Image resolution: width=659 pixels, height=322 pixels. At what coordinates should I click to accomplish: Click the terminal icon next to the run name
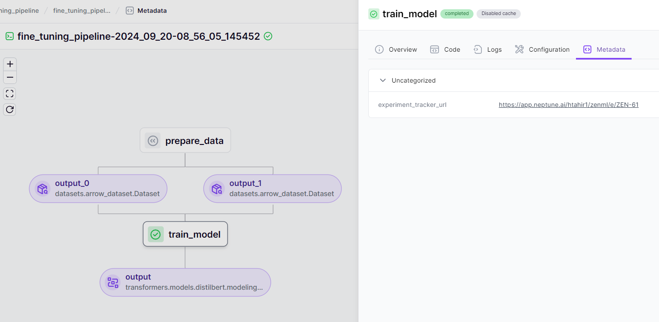pyautogui.click(x=9, y=36)
